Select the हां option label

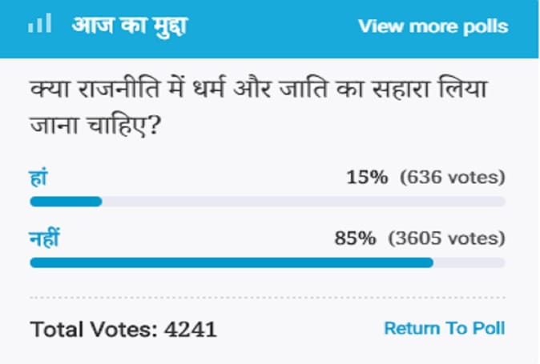(38, 178)
